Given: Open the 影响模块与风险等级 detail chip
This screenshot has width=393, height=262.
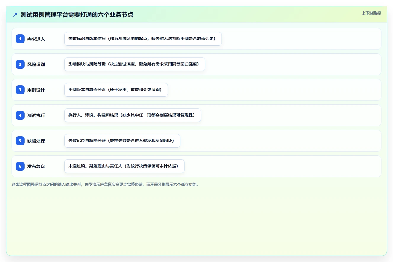Looking at the screenshot, I should (x=135, y=64).
